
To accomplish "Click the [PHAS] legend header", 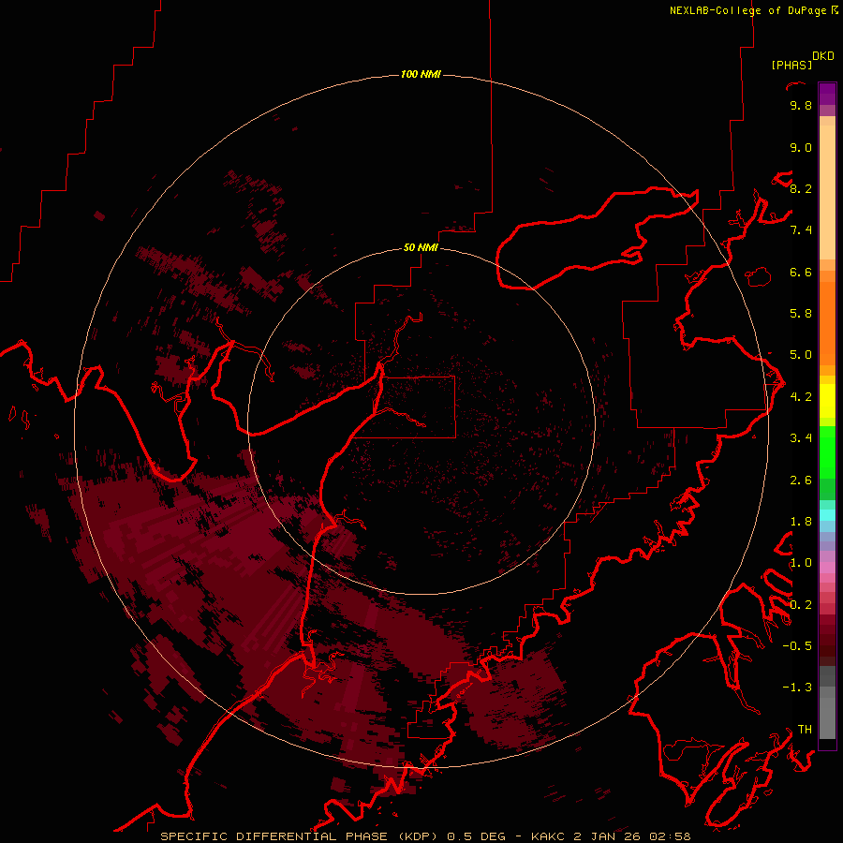I will (791, 65).
